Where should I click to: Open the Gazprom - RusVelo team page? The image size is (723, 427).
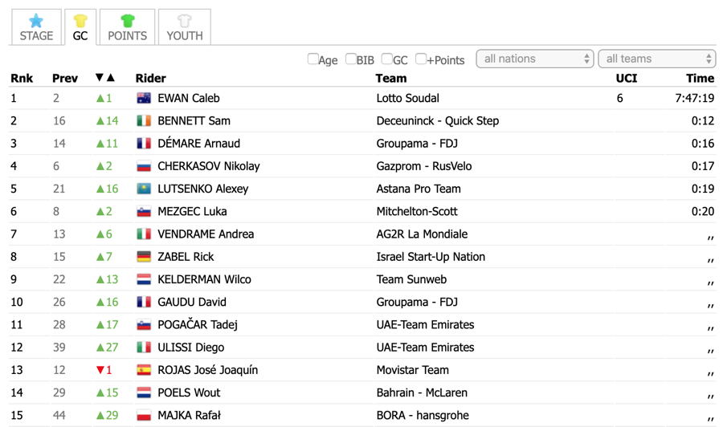coord(423,166)
